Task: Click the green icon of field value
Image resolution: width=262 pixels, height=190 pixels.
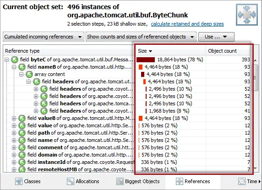Action: click(x=22, y=125)
